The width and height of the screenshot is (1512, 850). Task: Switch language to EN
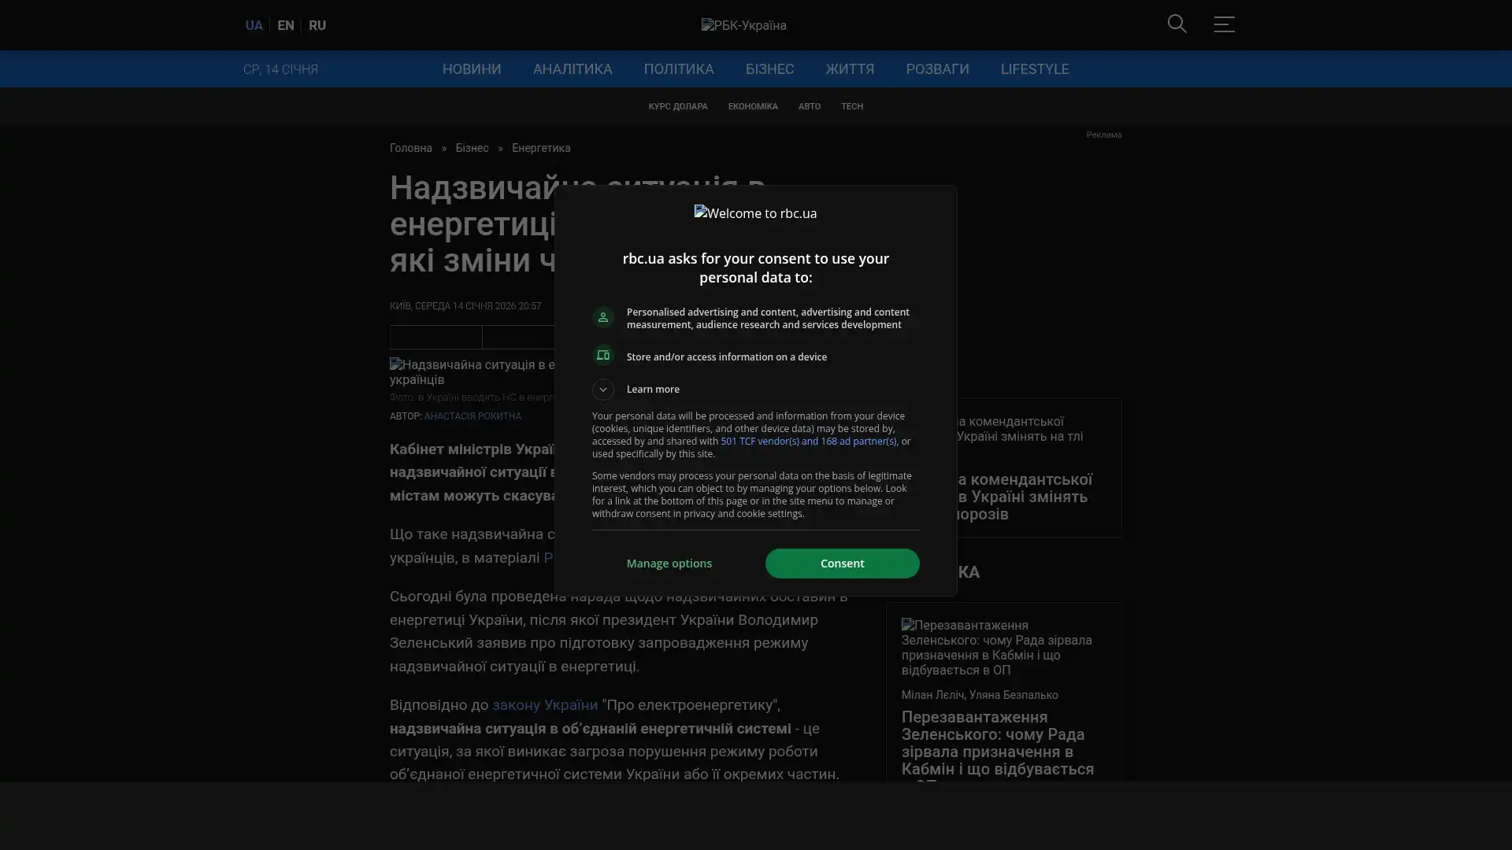[286, 25]
